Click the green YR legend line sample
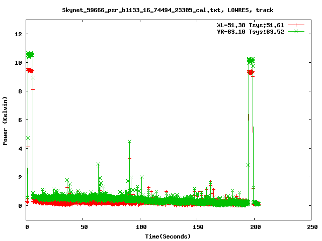This screenshot has width=322, height=241. pyautogui.click(x=296, y=31)
